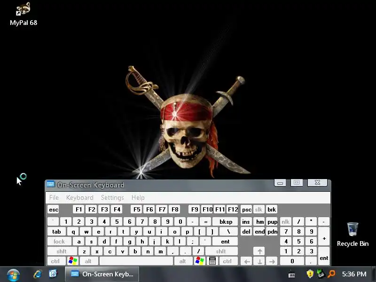Open the Help menu
The width and height of the screenshot is (376, 282).
[138, 197]
